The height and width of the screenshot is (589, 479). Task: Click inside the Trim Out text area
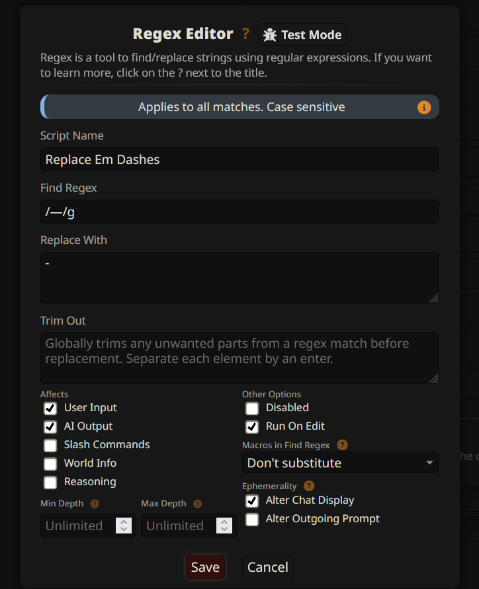pyautogui.click(x=239, y=358)
